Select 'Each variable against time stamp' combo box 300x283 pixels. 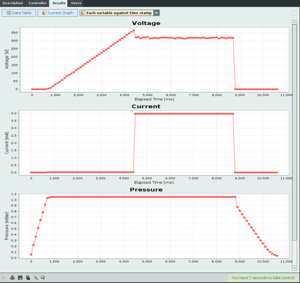pos(117,13)
